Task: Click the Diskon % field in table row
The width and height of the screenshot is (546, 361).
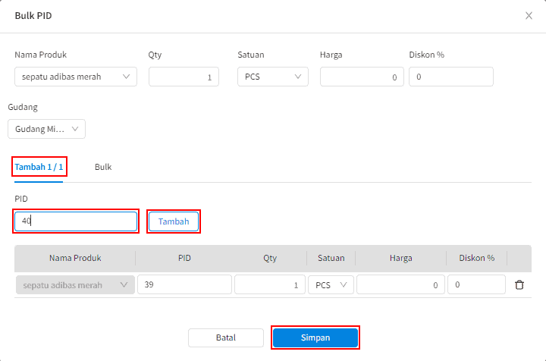Action: tap(476, 284)
